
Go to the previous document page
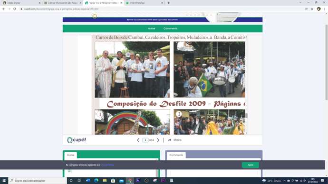click(x=138, y=140)
